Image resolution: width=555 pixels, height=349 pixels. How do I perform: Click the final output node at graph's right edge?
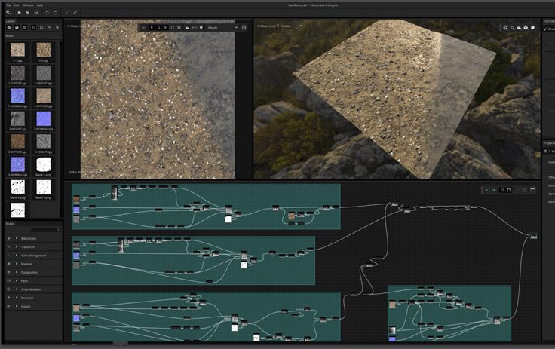[x=533, y=236]
